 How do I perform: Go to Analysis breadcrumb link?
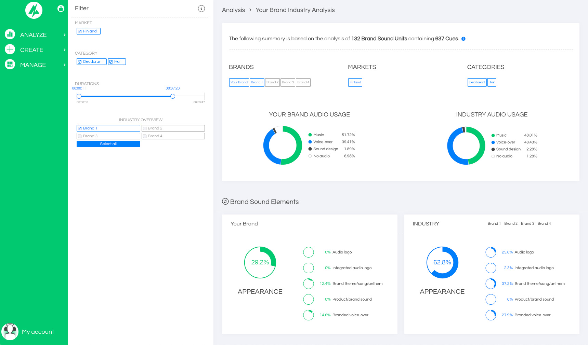click(233, 10)
